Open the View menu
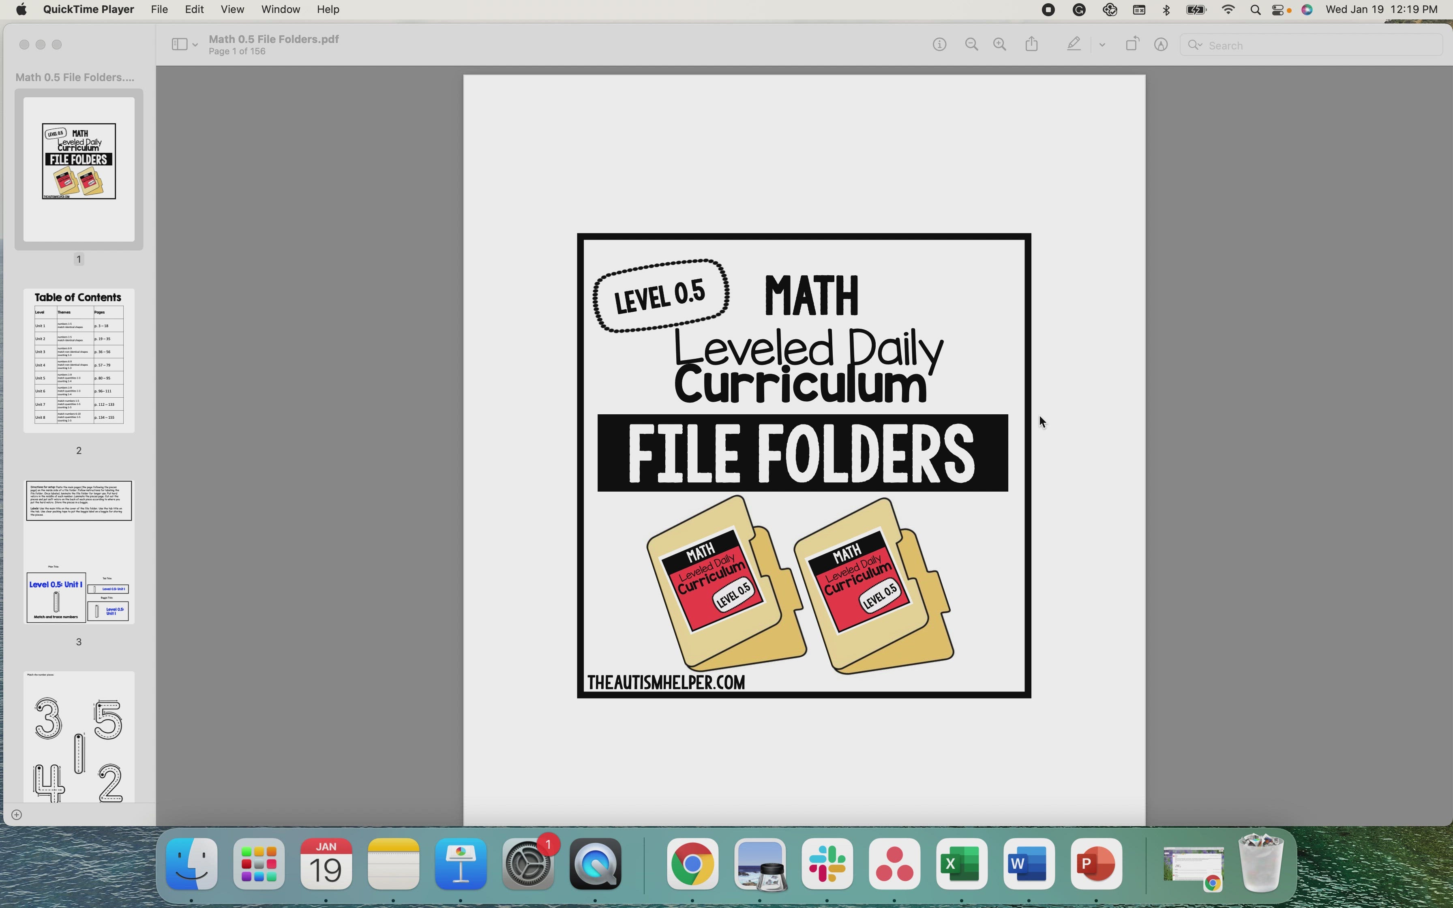Image resolution: width=1453 pixels, height=908 pixels. pyautogui.click(x=233, y=9)
